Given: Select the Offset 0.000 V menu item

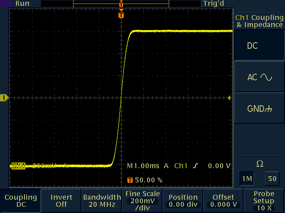Looking at the screenshot, I should 223,201.
